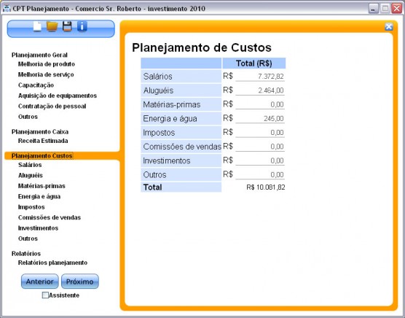405x318 pixels.
Task: Click the Energia e água amount field
Action: click(260, 118)
